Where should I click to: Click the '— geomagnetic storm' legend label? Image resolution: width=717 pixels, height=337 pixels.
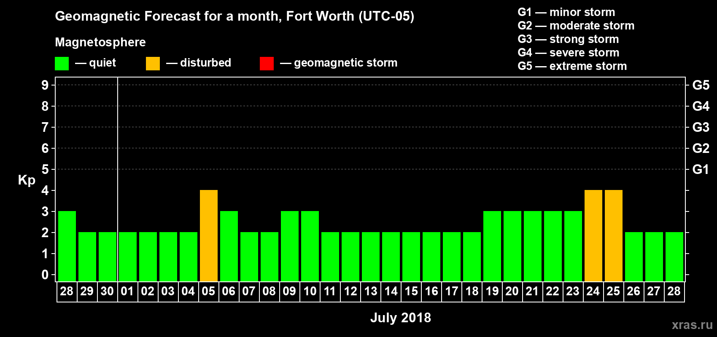[339, 63]
